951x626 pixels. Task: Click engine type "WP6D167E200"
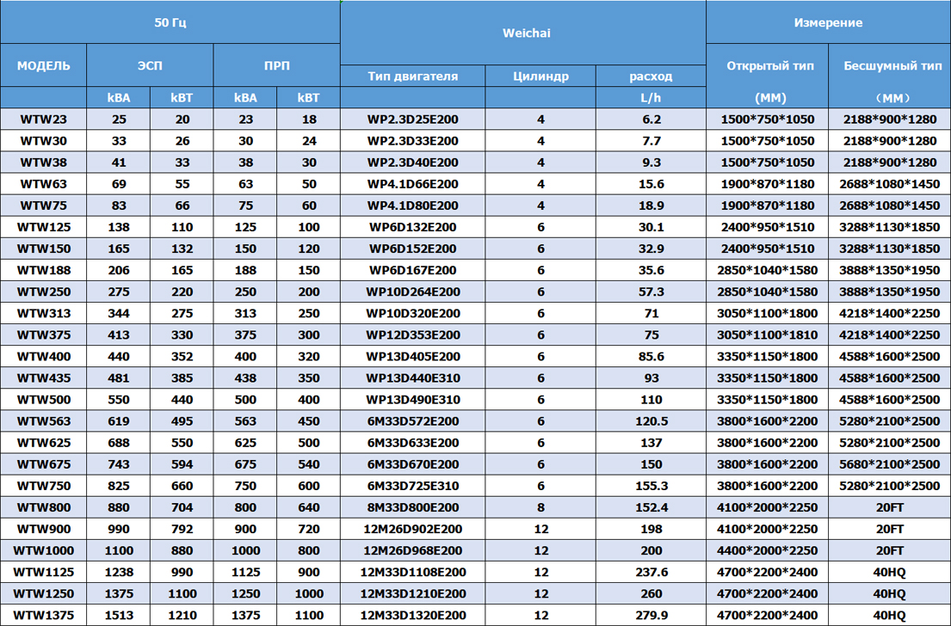pyautogui.click(x=412, y=270)
